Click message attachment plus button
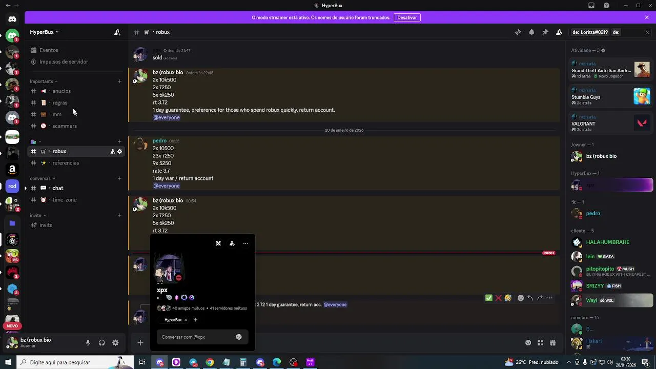Viewport: 656px width, 369px height. pos(140,343)
